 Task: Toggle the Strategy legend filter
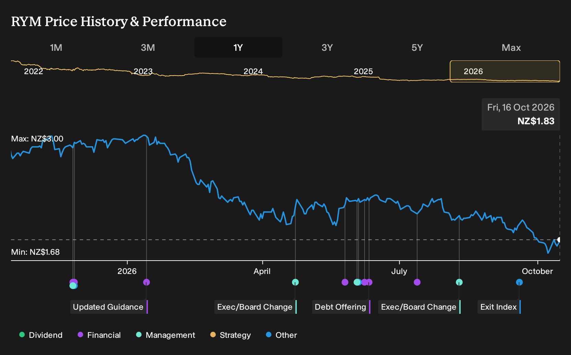tap(231, 335)
